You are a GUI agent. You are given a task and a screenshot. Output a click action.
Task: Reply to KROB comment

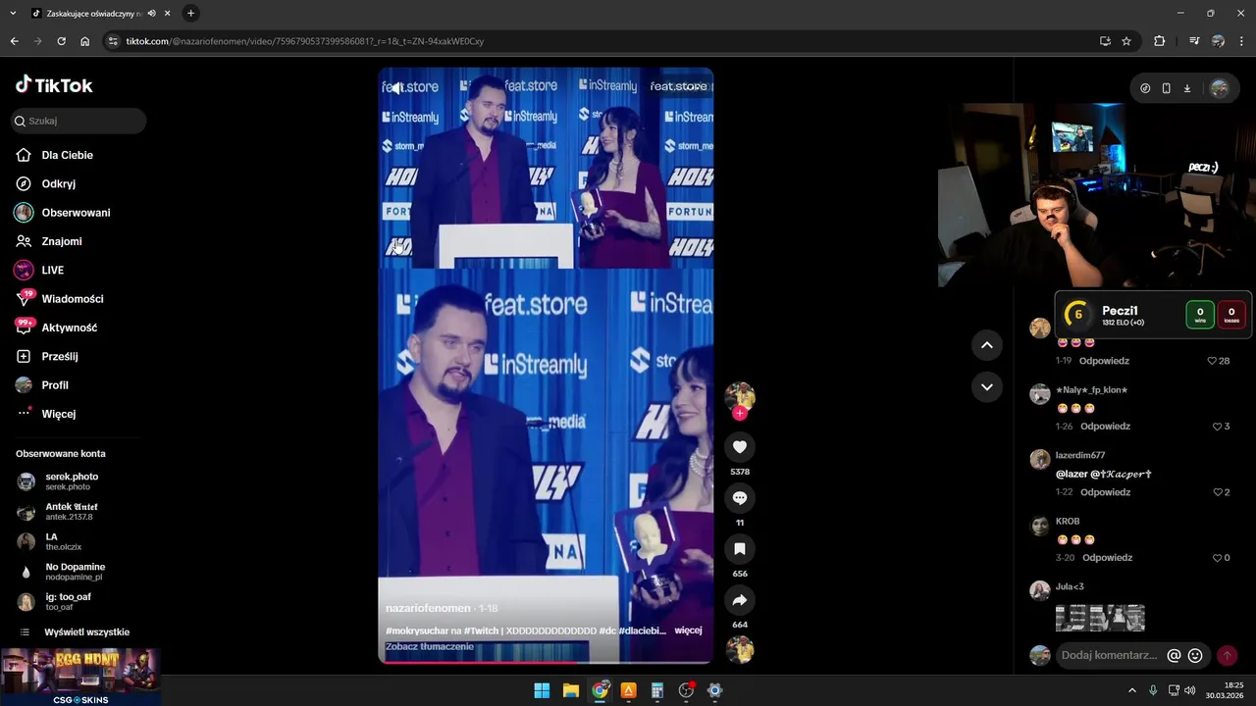point(1107,558)
